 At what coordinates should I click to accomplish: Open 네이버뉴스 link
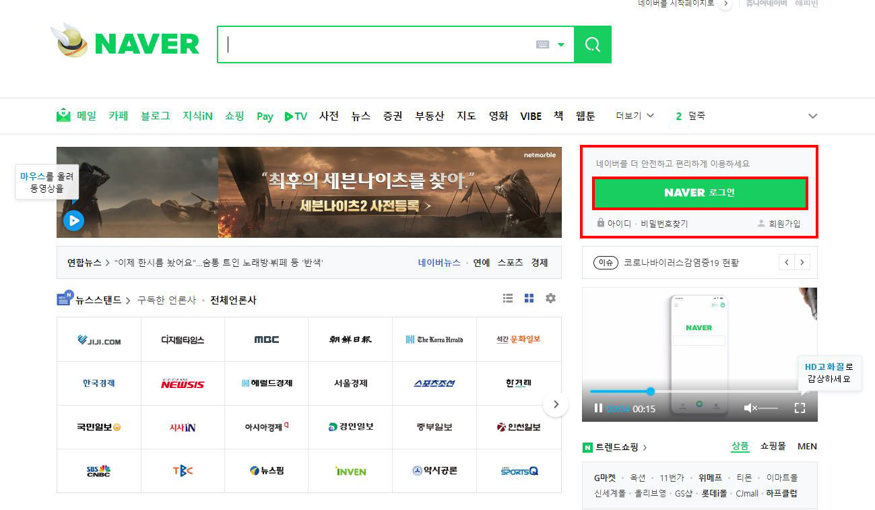click(439, 263)
